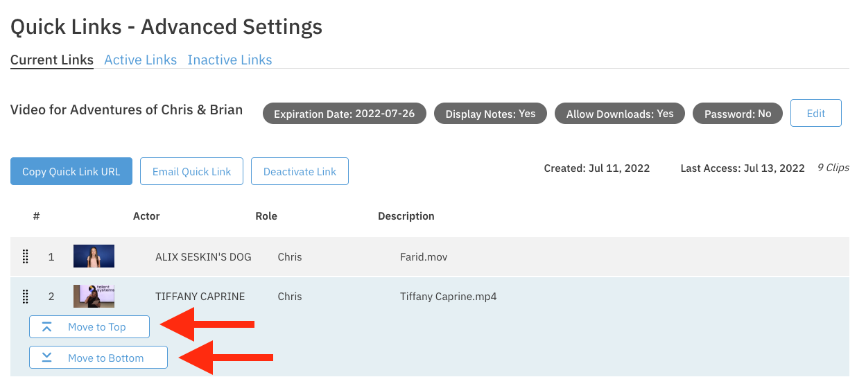Click the Allow Downloads: Yes badge
The height and width of the screenshot is (377, 857).
620,114
